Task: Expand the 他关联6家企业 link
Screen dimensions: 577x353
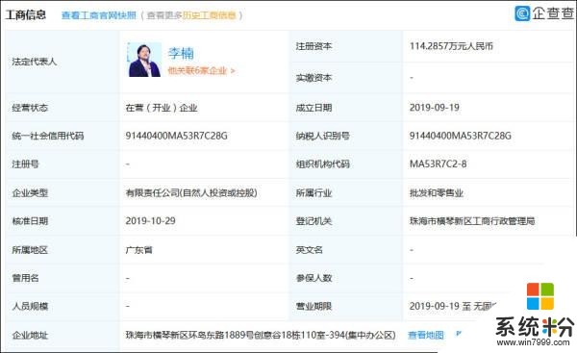Action: pyautogui.click(x=201, y=70)
